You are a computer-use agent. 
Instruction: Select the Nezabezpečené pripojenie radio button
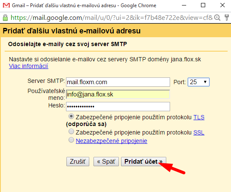click(71, 140)
